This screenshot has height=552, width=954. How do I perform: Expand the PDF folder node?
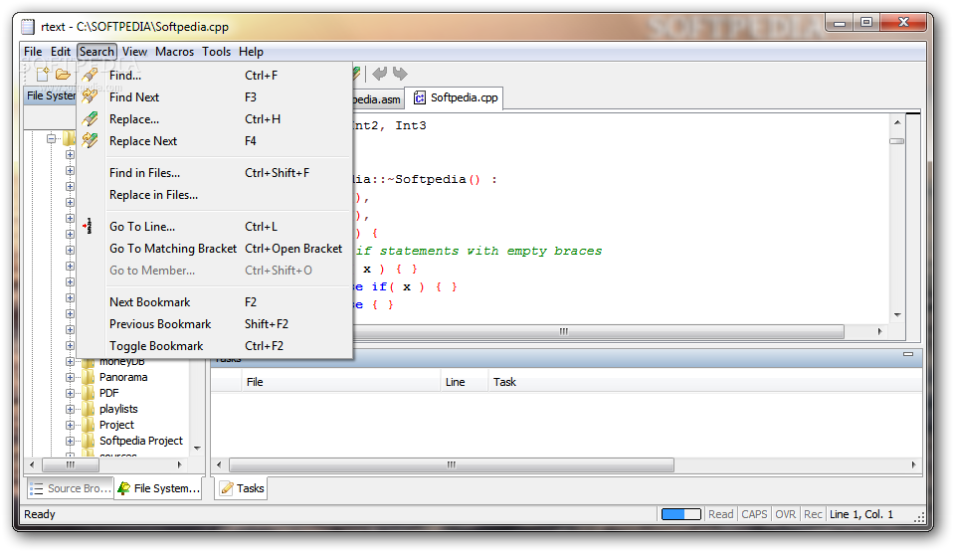[70, 393]
